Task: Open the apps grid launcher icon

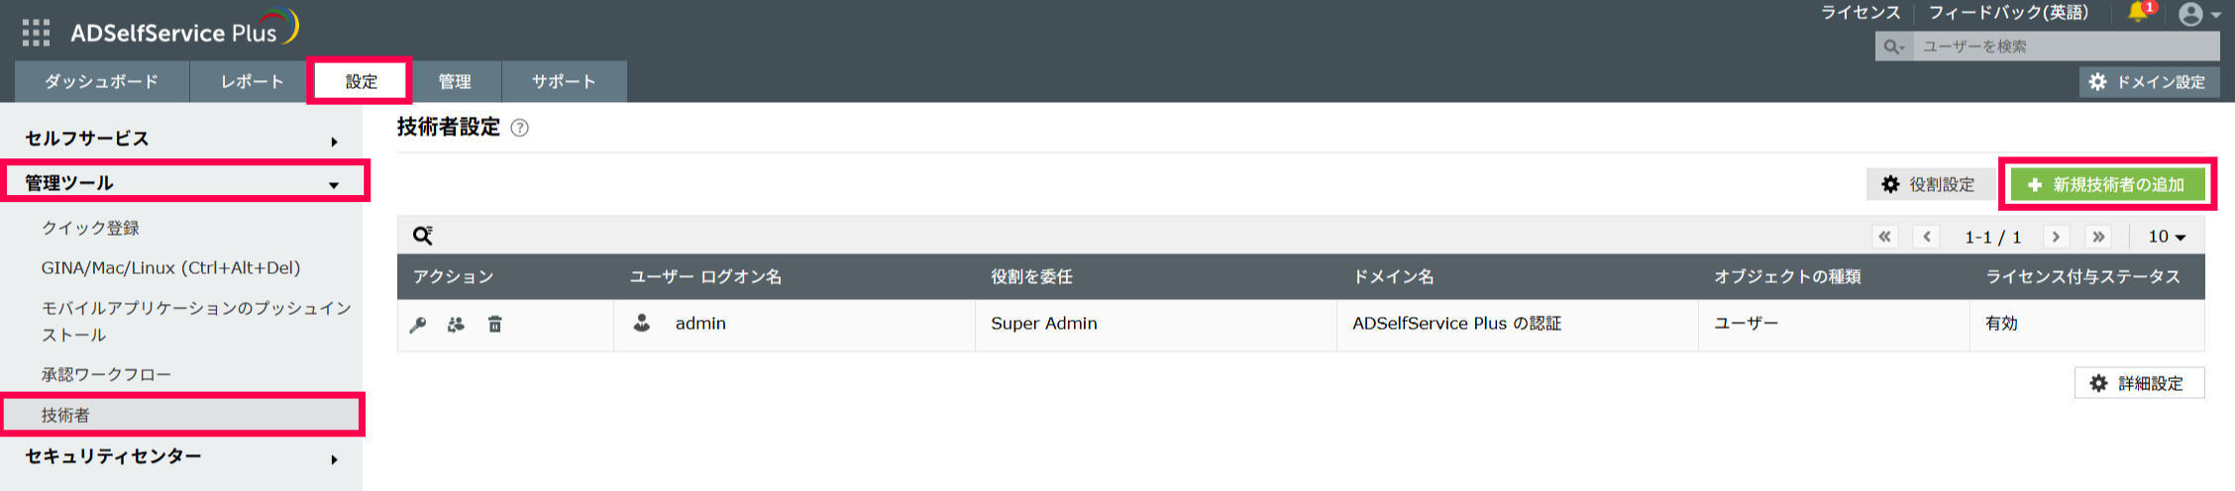Action: [x=36, y=33]
